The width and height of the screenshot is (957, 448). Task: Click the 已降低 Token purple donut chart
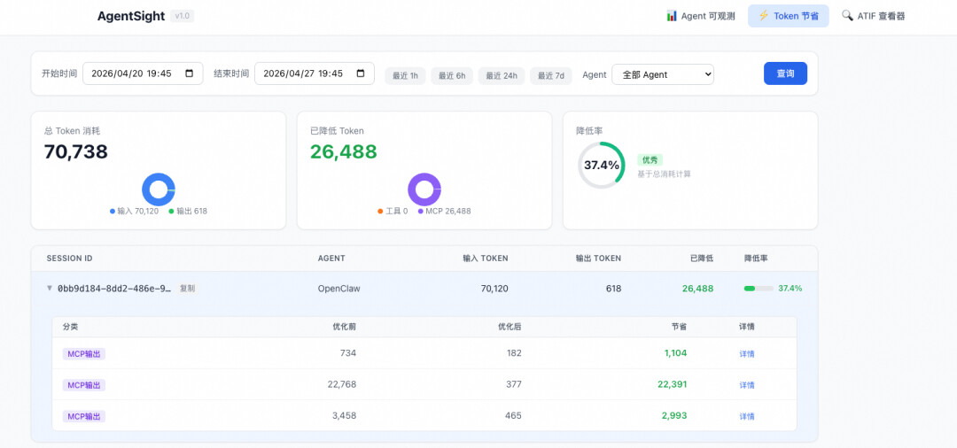pos(424,189)
